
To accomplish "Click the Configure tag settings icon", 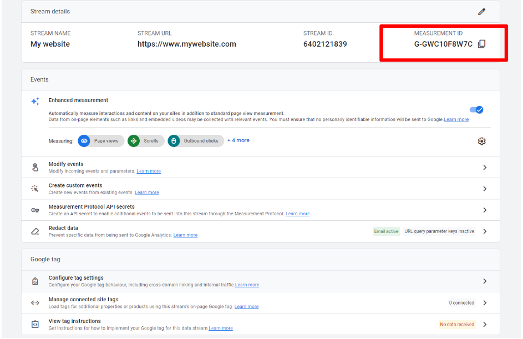I will click(x=35, y=281).
